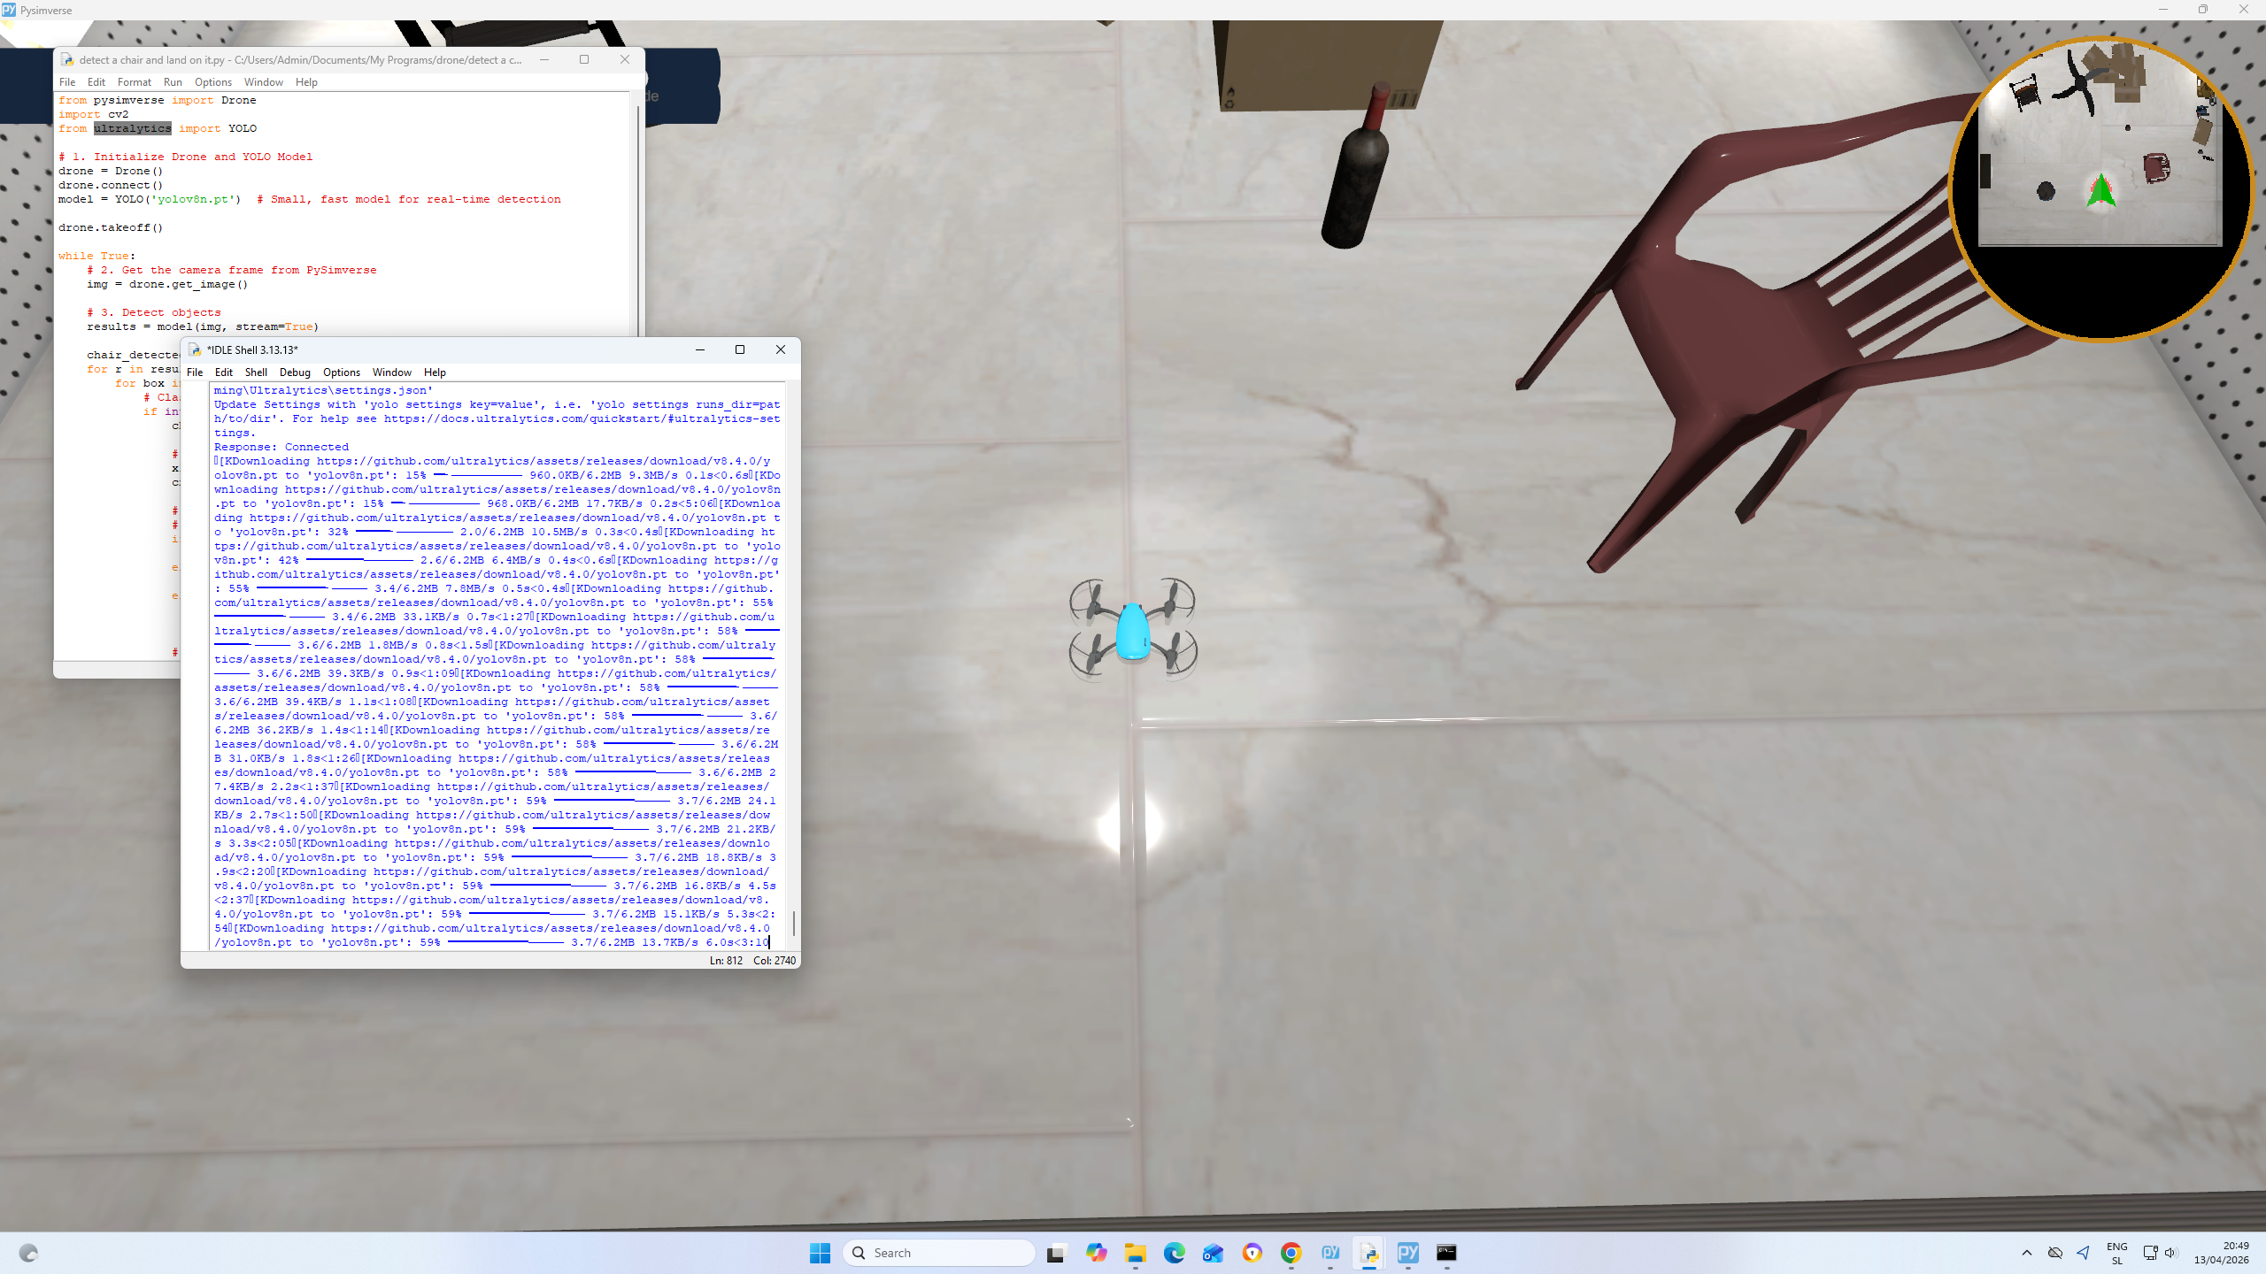The width and height of the screenshot is (2266, 1274).
Task: Click the drone model in the simulation
Action: pyautogui.click(x=1133, y=630)
